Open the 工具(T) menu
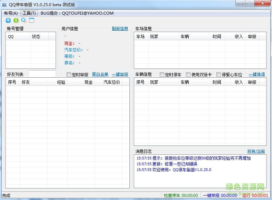272x200 pixels. [29, 13]
